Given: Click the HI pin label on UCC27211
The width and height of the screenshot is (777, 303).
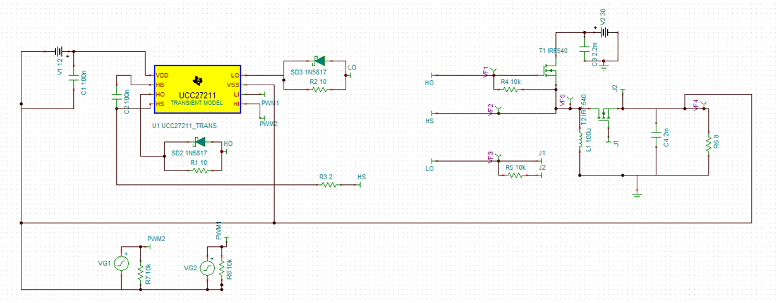Looking at the screenshot, I should tap(236, 104).
